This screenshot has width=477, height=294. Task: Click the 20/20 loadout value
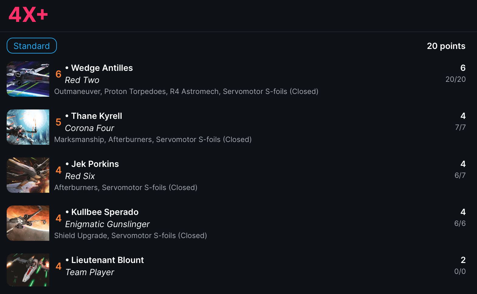(x=455, y=79)
